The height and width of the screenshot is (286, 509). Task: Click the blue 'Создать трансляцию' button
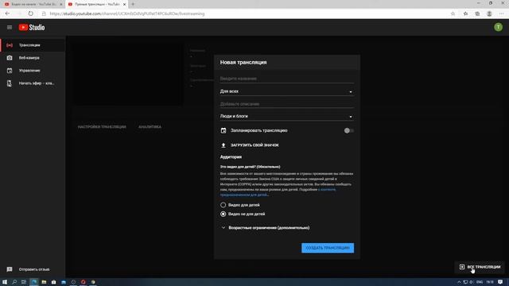[328, 248]
